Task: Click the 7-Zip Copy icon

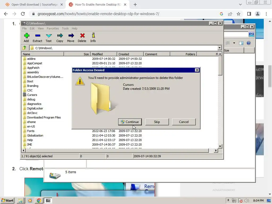Action: pyautogui.click(x=60, y=38)
